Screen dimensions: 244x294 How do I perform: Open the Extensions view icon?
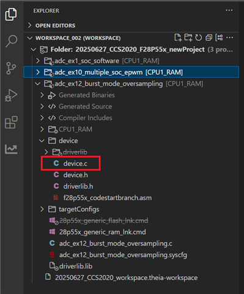point(11,123)
